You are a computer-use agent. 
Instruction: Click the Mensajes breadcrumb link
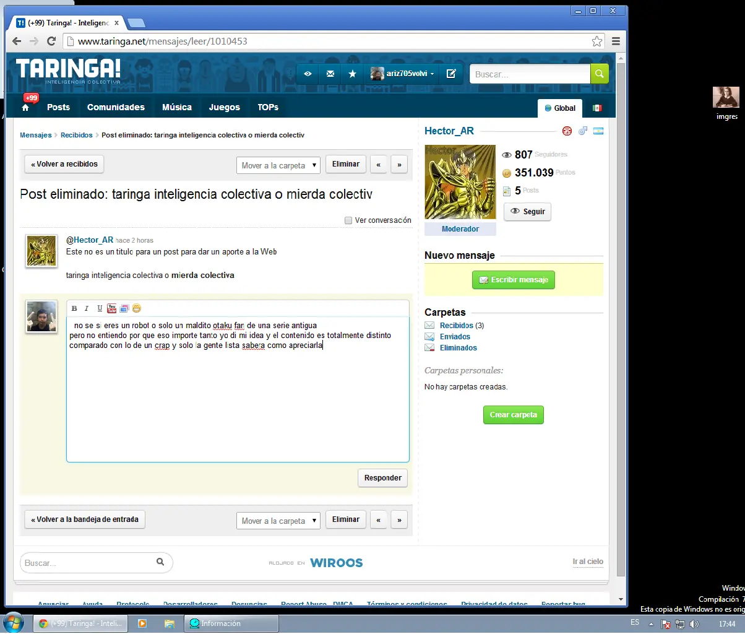click(36, 135)
